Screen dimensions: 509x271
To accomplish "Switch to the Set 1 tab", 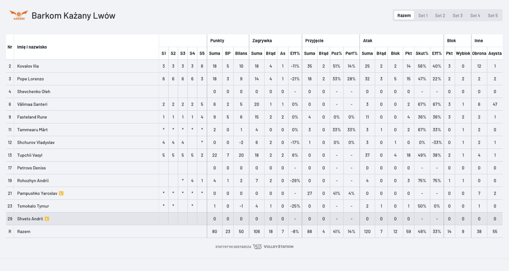I will click(423, 15).
